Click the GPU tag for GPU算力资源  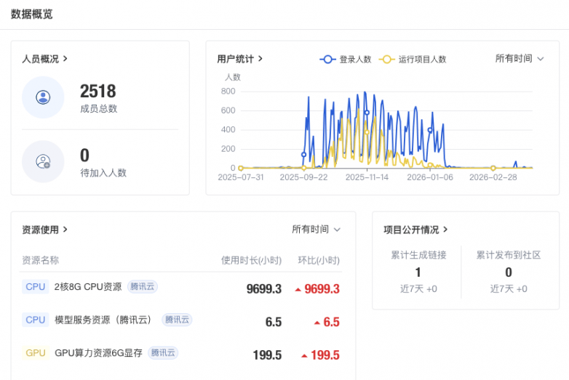point(36,353)
